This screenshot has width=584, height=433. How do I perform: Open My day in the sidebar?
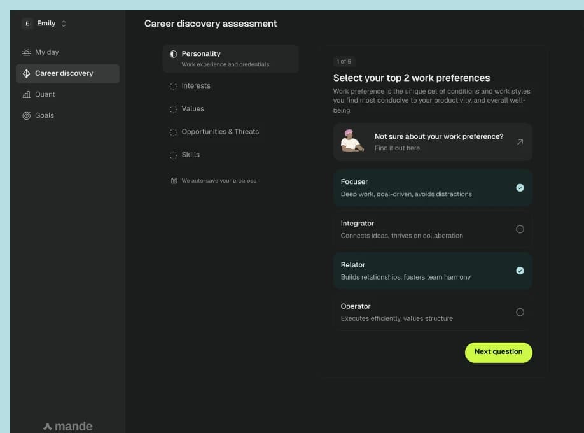click(x=67, y=52)
